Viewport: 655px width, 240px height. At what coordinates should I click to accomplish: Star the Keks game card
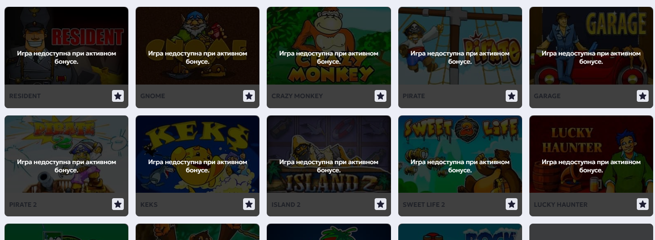[x=249, y=205]
